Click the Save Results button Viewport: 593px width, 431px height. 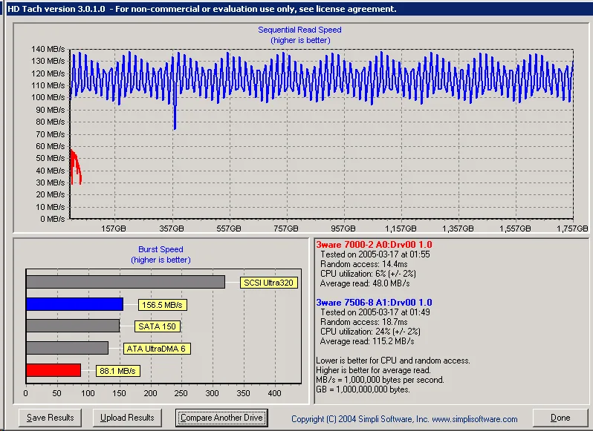coord(51,418)
